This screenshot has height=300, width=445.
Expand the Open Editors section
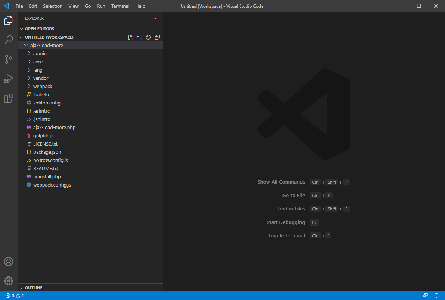click(39, 29)
